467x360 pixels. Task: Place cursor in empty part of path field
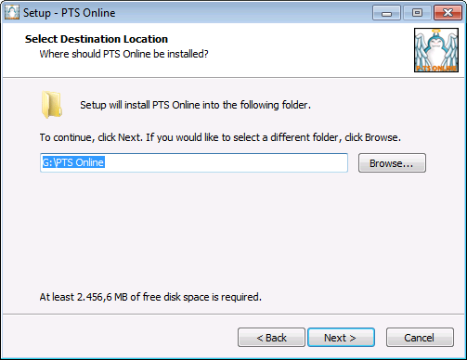[x=226, y=162]
